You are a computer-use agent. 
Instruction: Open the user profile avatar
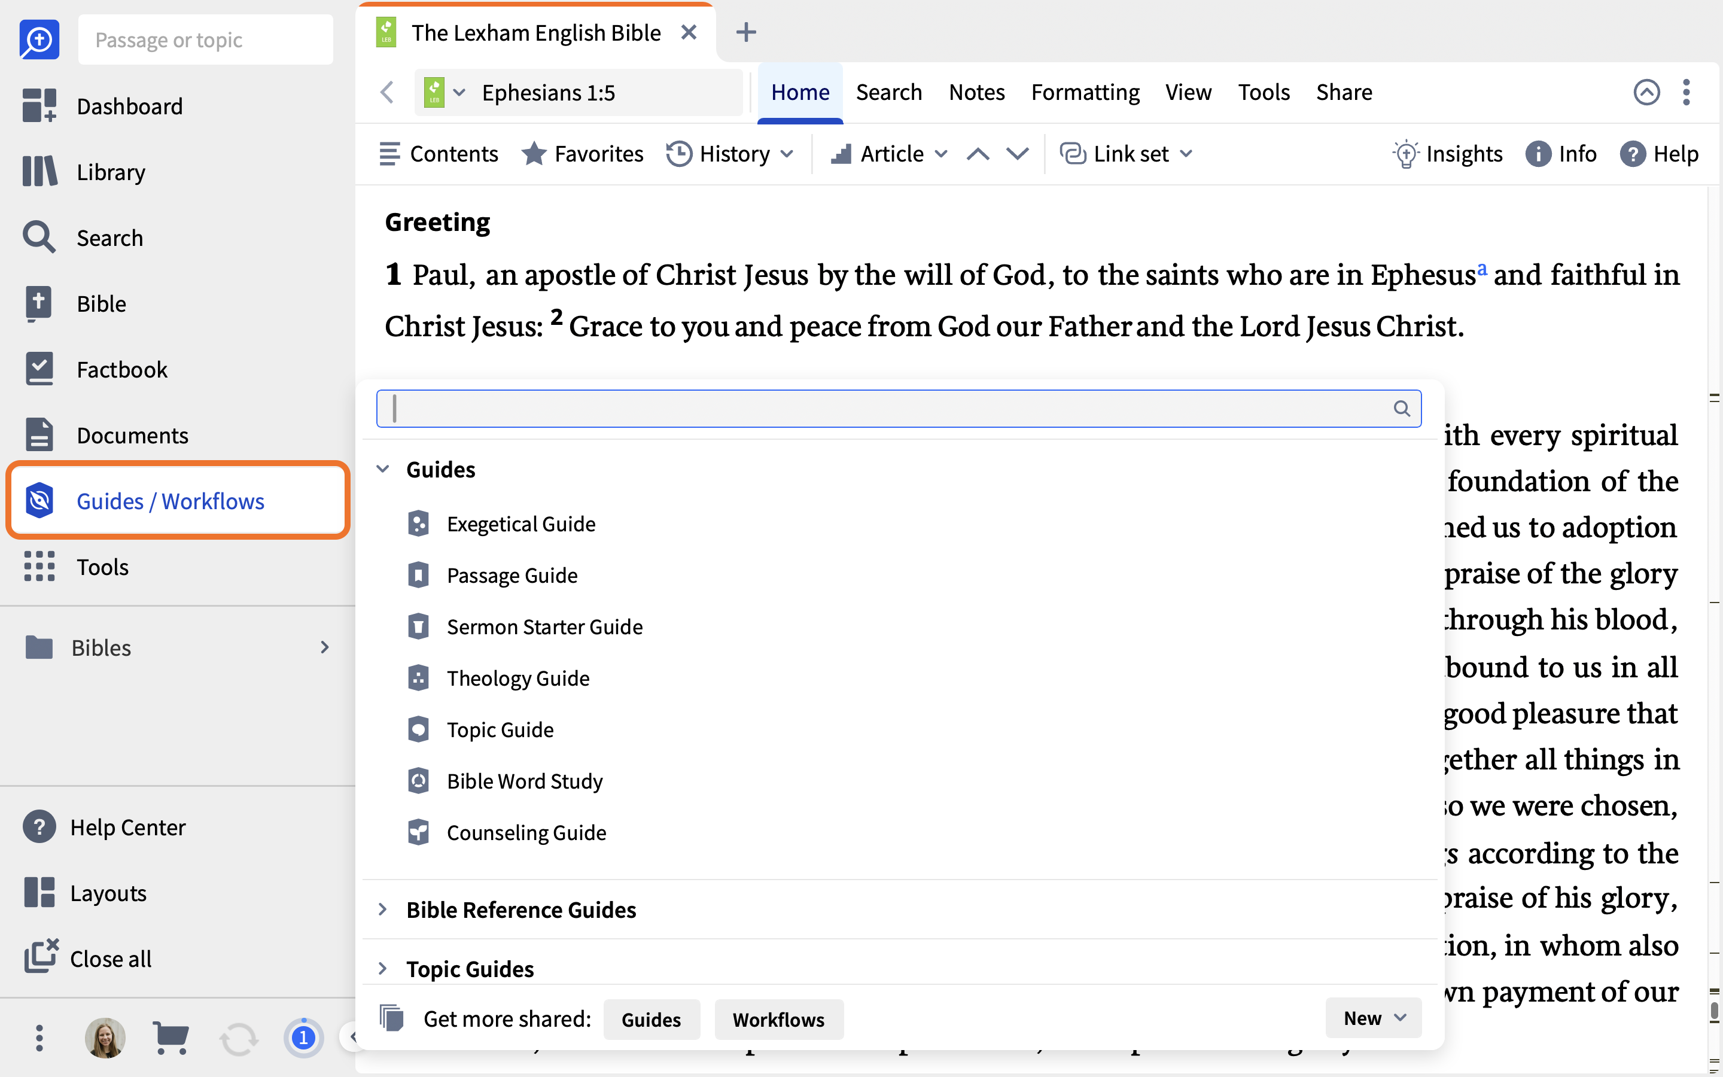click(105, 1038)
